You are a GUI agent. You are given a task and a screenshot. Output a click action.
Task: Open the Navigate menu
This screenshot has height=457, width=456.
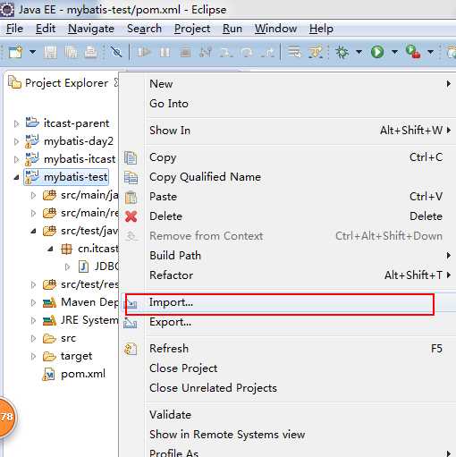tap(91, 29)
